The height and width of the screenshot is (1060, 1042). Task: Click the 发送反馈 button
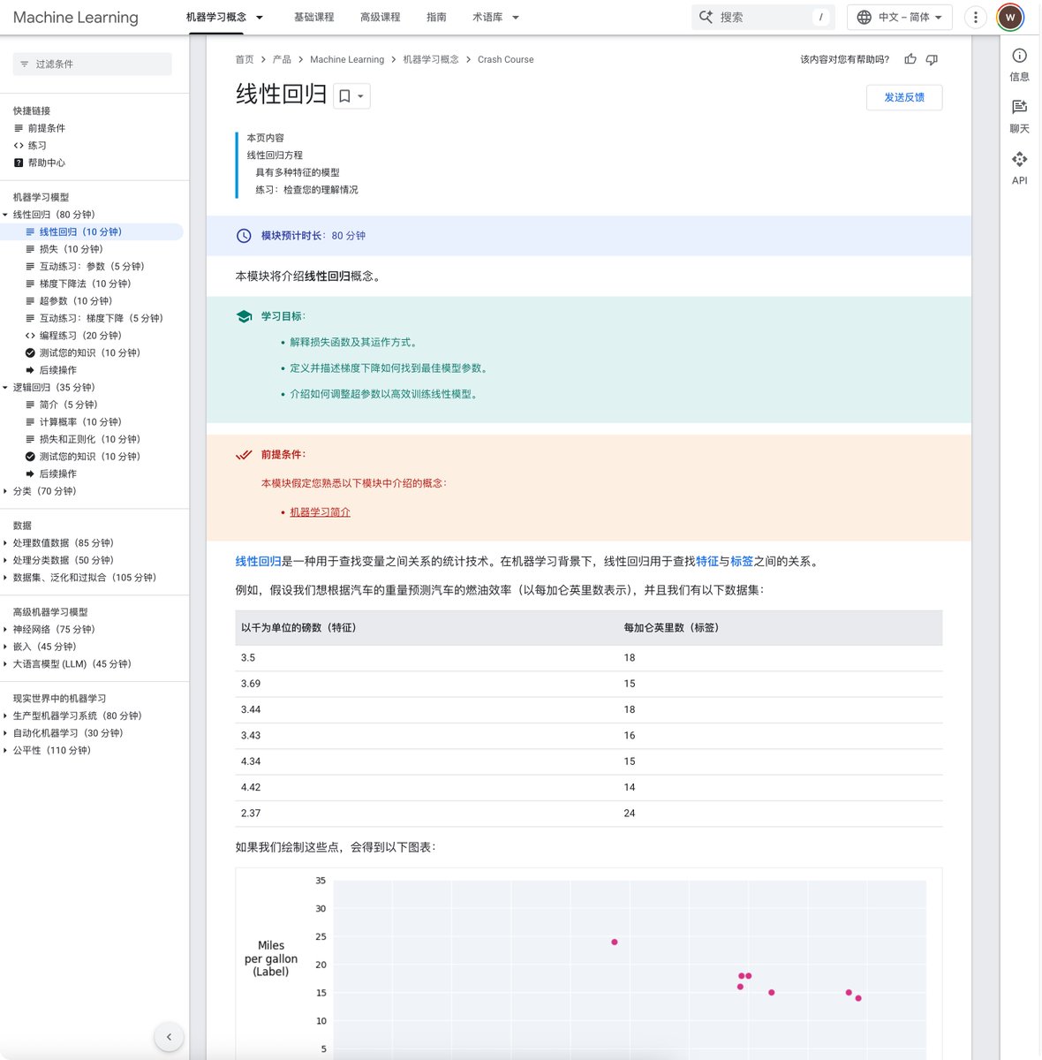click(904, 97)
